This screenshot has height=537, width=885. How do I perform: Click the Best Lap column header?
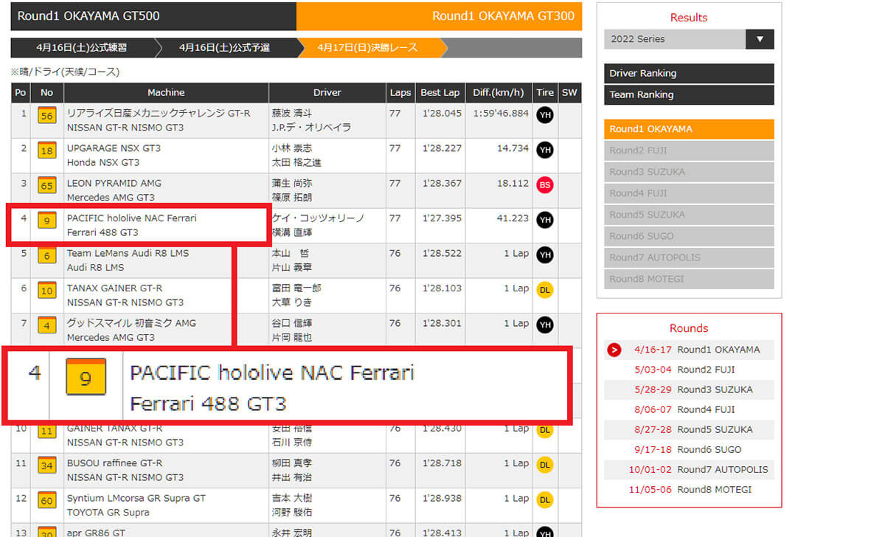pos(440,93)
